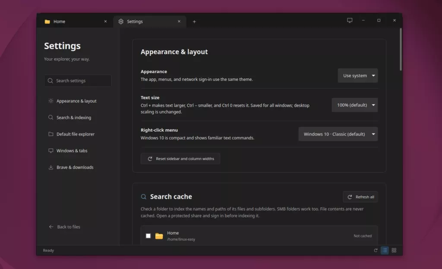Open the Appearance Use system dropdown
This screenshot has height=269, width=442.
coord(358,76)
